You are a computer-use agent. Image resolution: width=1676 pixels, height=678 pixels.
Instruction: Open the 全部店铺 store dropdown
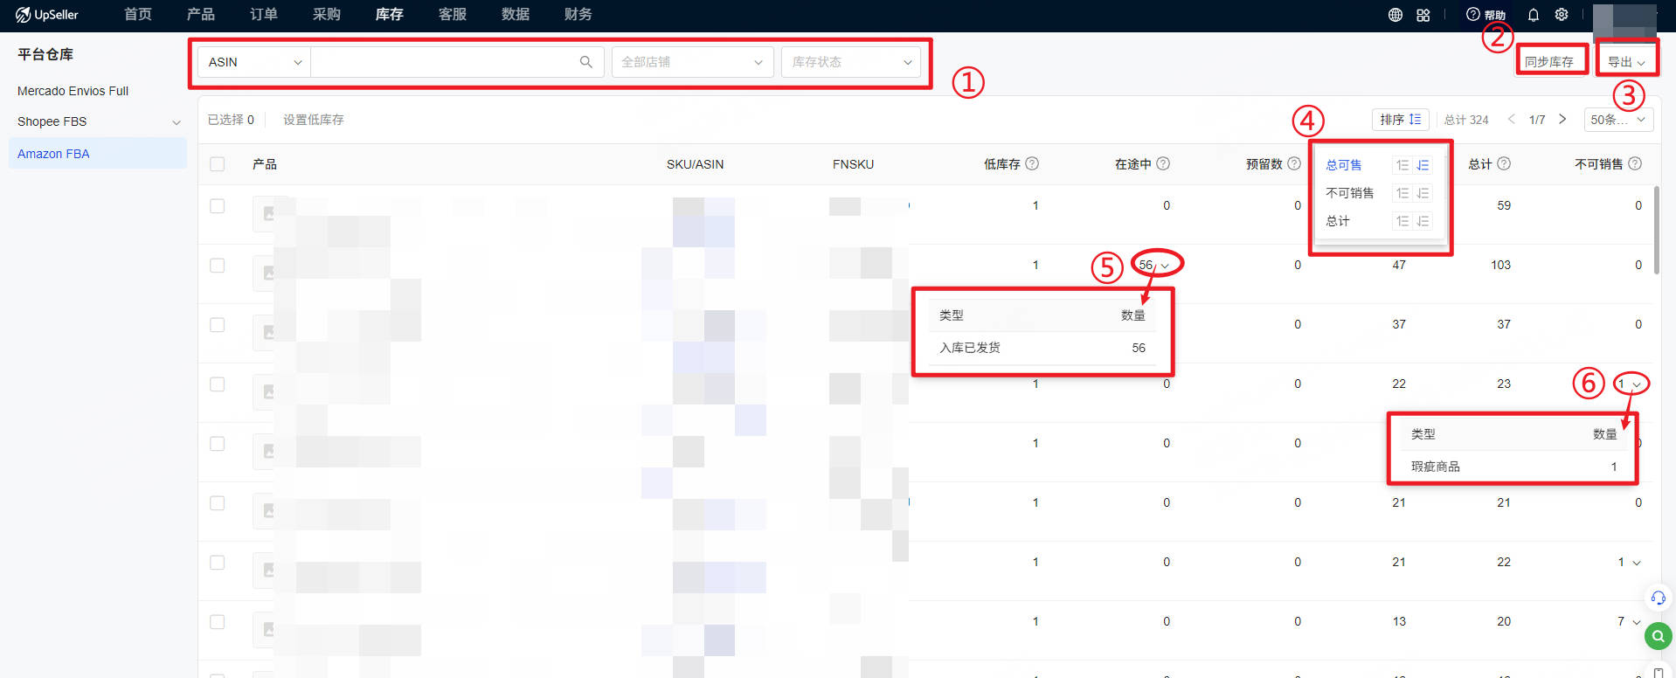[x=692, y=62]
